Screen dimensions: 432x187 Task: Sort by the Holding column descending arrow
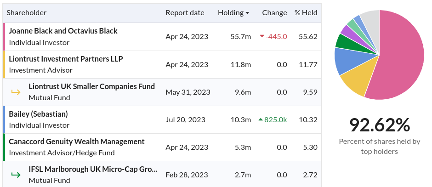click(247, 13)
